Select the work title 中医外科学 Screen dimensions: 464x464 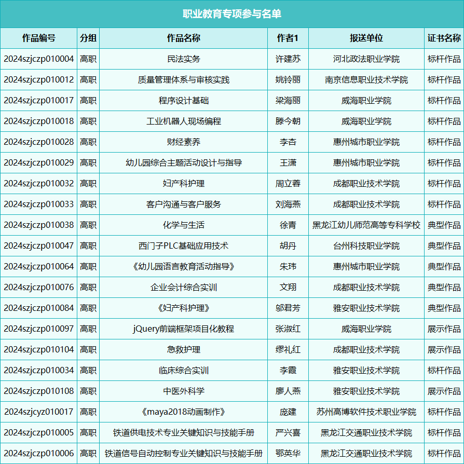point(183,391)
